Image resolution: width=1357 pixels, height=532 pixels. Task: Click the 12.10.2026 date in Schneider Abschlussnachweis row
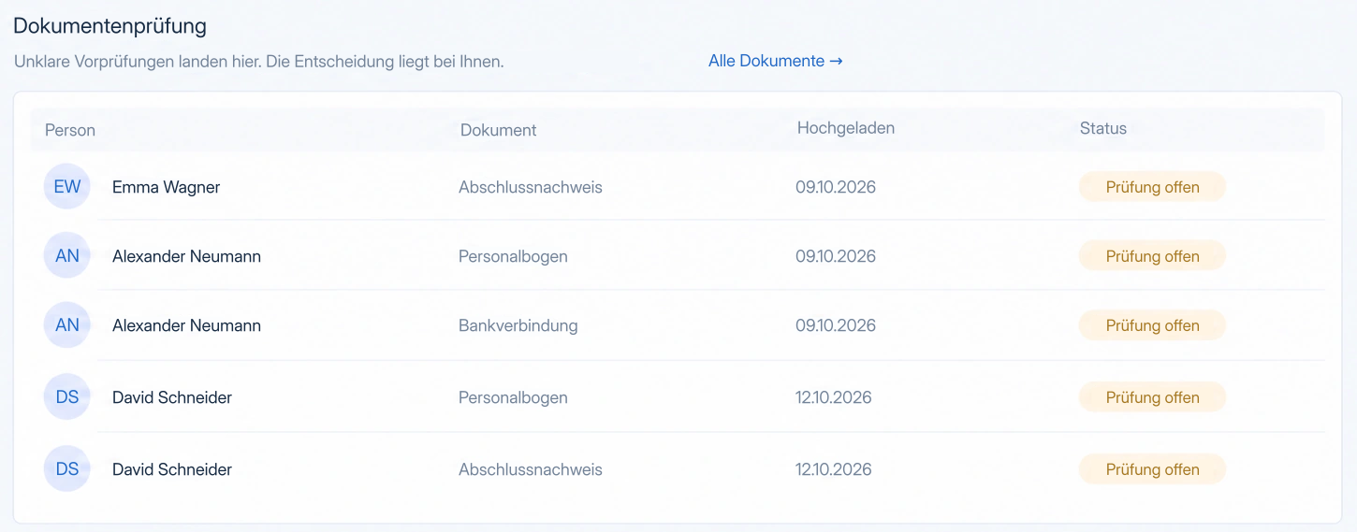pos(834,469)
